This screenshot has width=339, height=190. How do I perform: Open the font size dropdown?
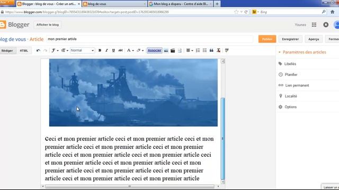[65, 51]
